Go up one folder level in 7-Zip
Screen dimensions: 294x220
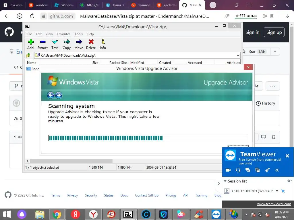[28, 55]
